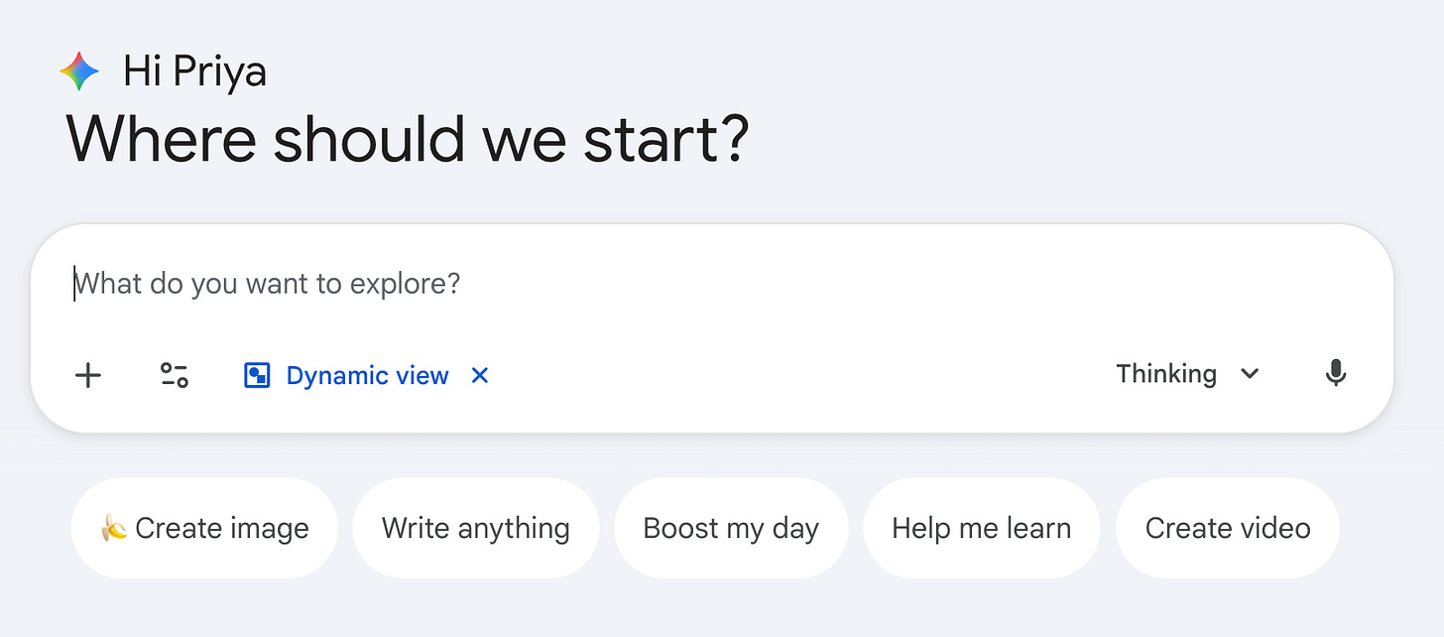Click the plus icon to add files
Screen dimensions: 1444x637
tap(88, 375)
